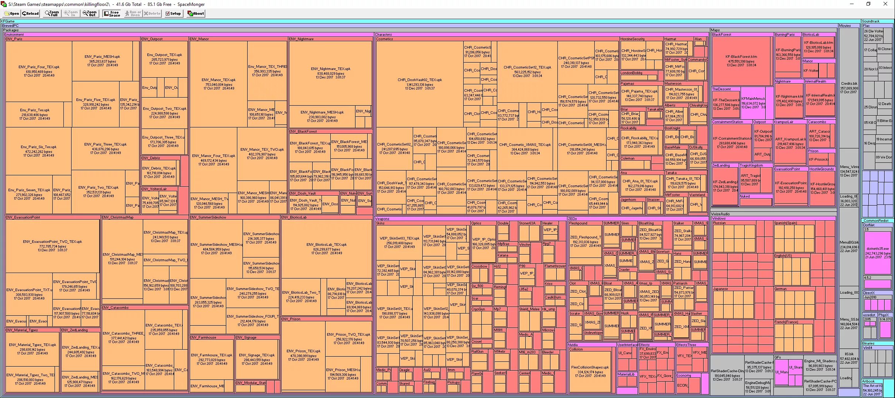Select ENV_Nightmare_TEX.upk block in treemap

pyautogui.click(x=330, y=73)
